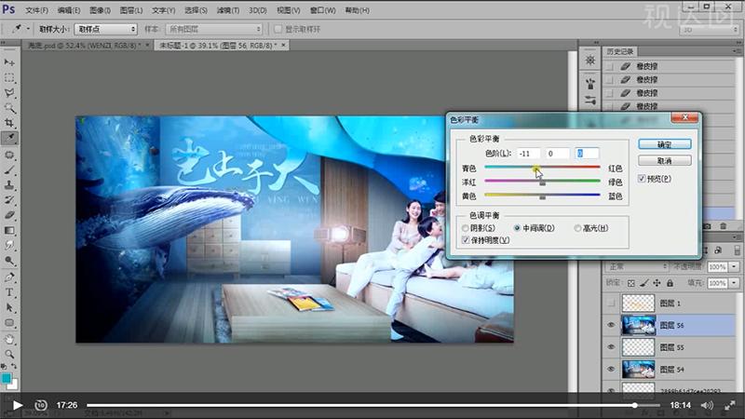Select the 高光 highlights radio button

[x=577, y=228]
